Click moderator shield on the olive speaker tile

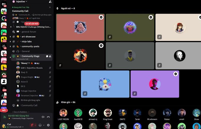coord(151,17)
